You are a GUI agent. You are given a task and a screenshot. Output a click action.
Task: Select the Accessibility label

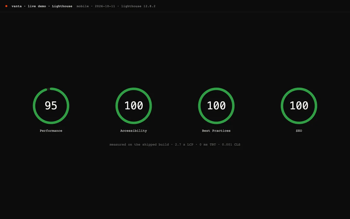coord(134,131)
